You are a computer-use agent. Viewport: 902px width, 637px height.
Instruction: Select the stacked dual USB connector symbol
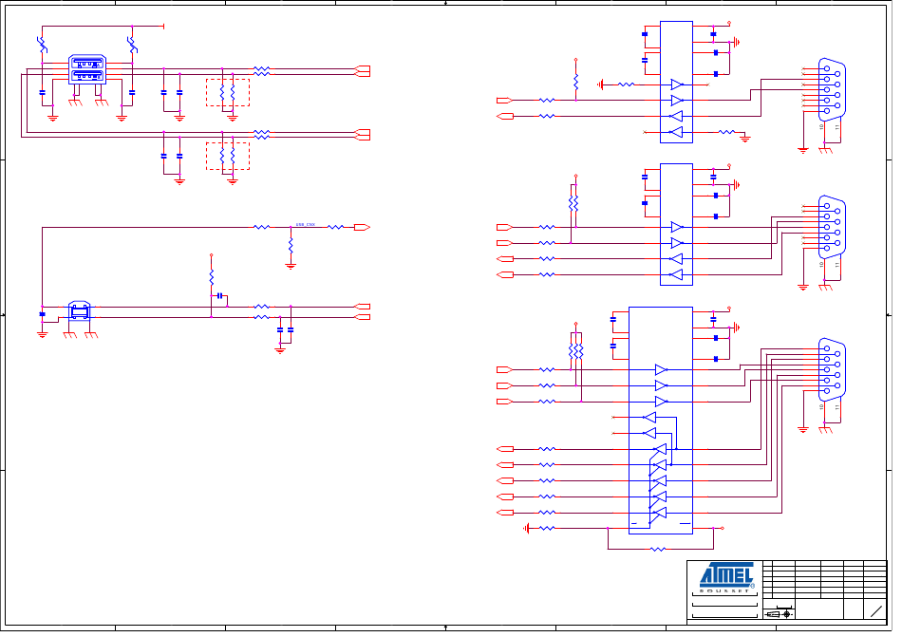tap(87, 69)
